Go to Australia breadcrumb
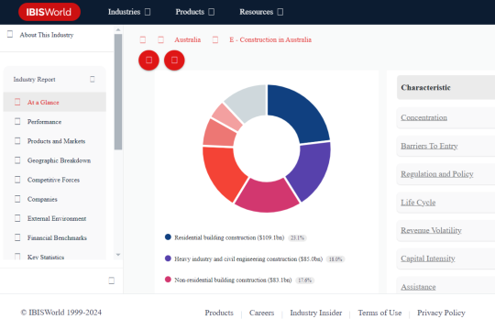This screenshot has width=495, height=330. click(x=188, y=39)
